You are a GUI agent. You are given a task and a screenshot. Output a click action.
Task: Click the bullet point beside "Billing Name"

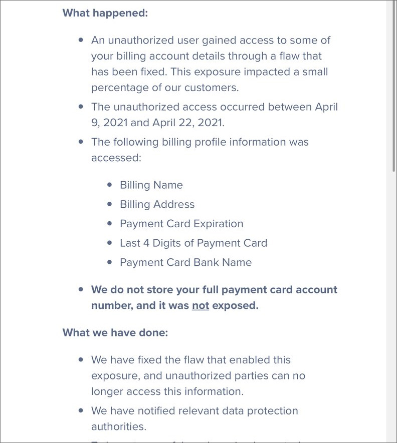[x=110, y=185]
